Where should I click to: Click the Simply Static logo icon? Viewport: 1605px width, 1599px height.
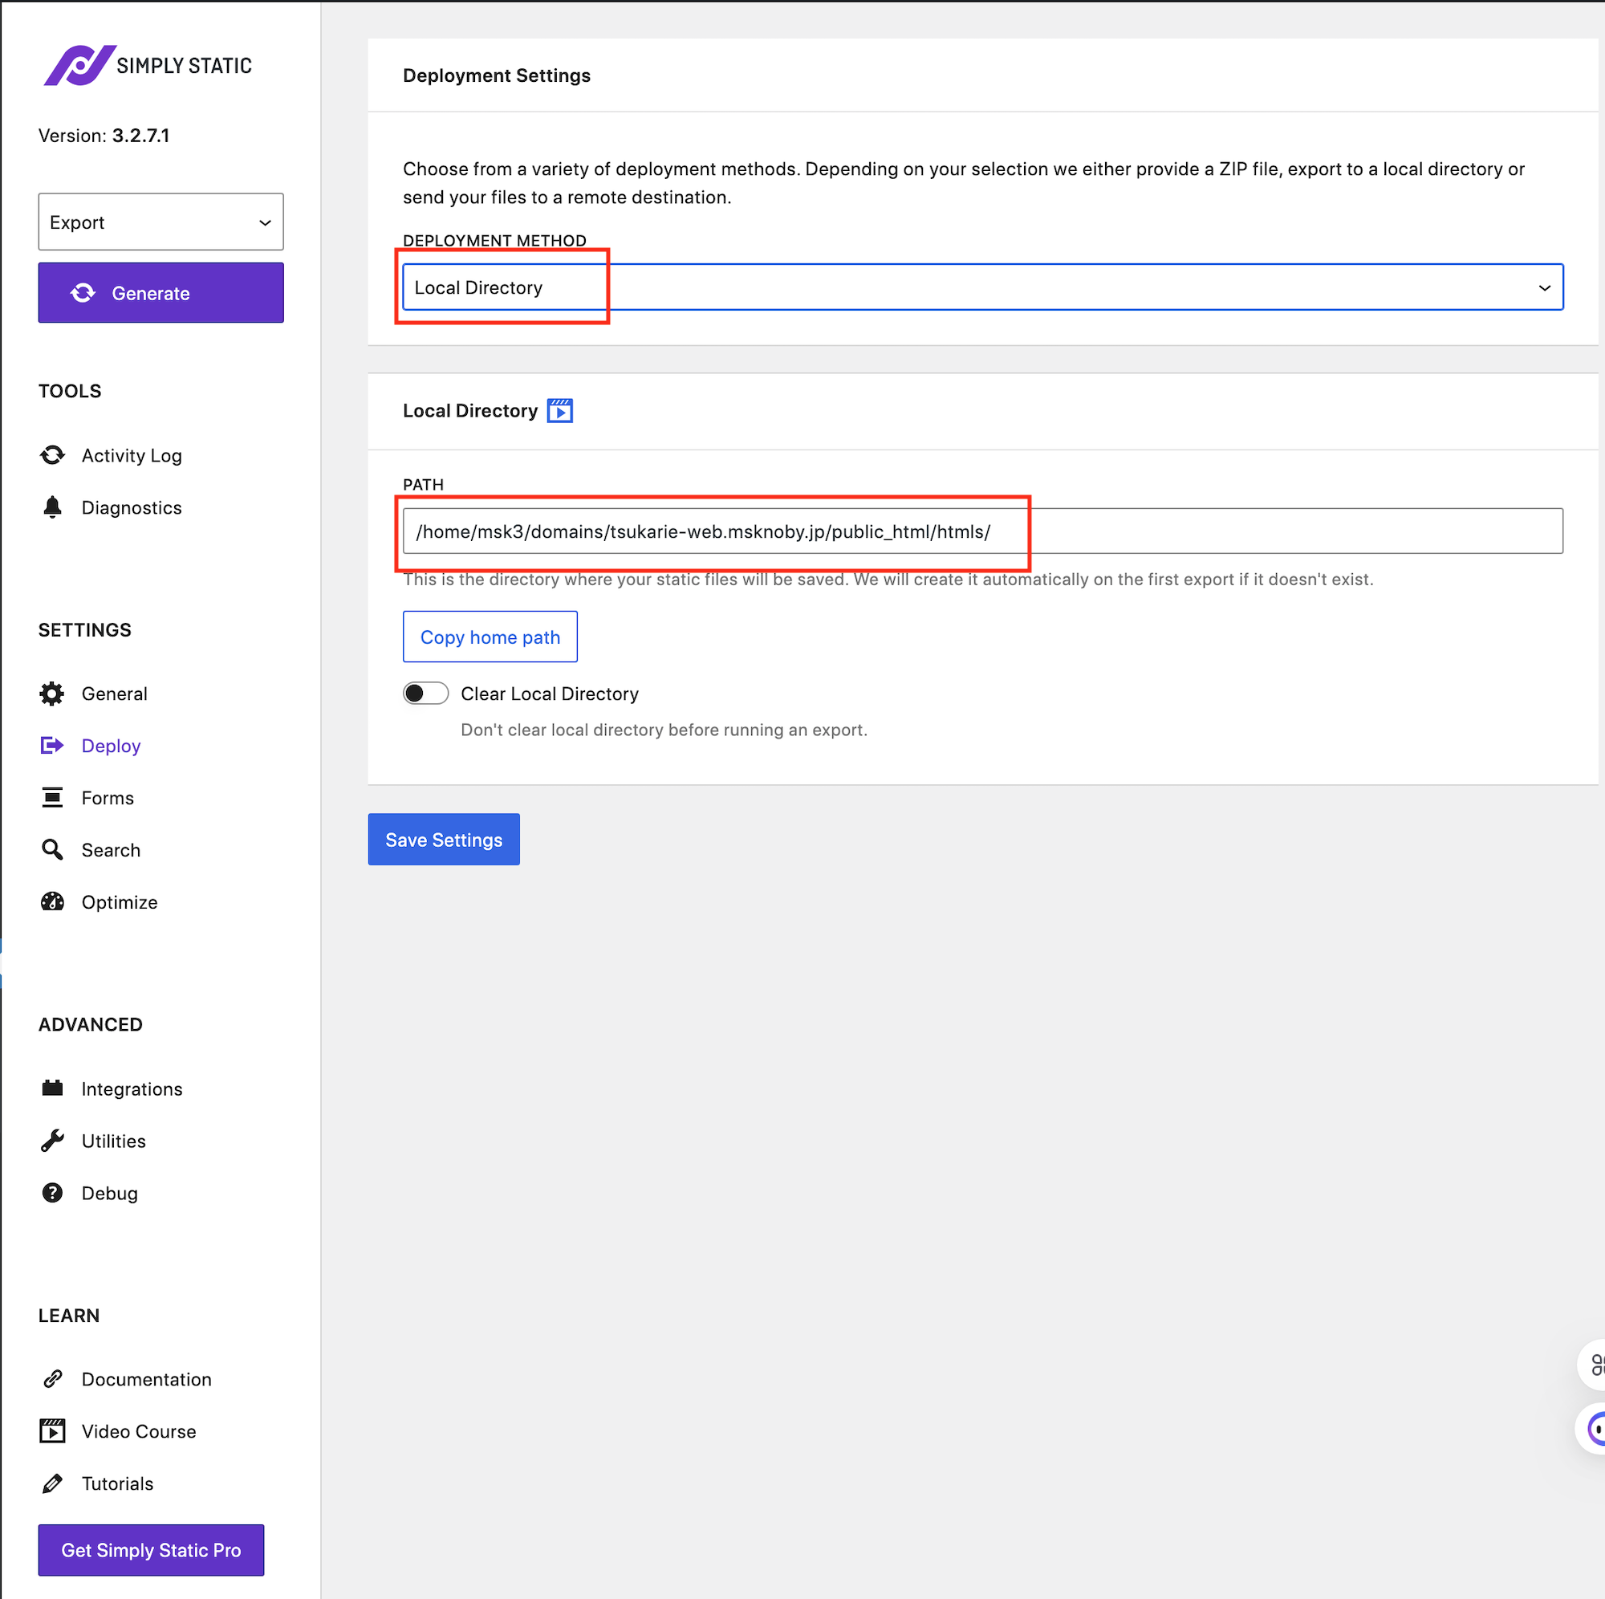click(79, 66)
